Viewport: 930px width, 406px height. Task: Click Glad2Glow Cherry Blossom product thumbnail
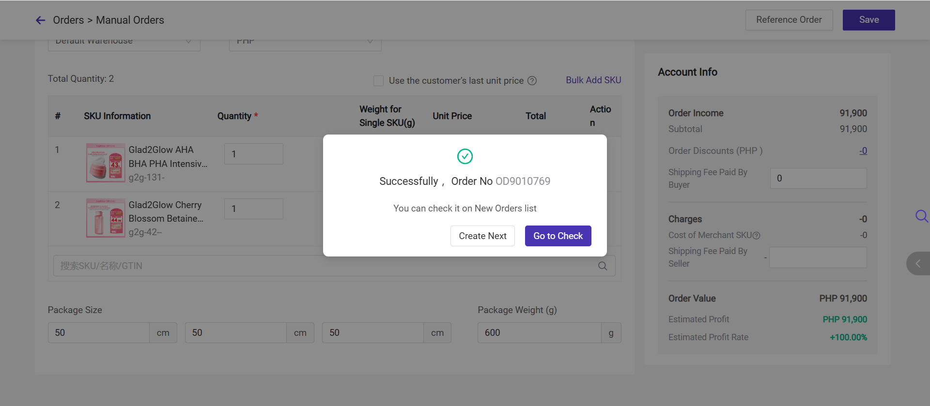(105, 218)
